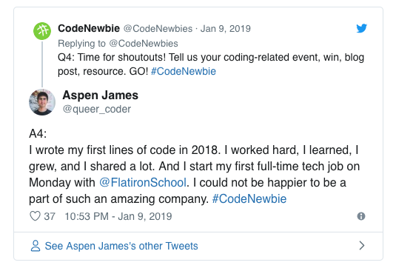
Task: Open See Aspen James's other Tweets
Action: pos(121,246)
